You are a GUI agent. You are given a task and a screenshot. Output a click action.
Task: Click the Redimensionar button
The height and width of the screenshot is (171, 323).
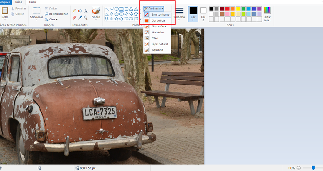[x=56, y=14]
